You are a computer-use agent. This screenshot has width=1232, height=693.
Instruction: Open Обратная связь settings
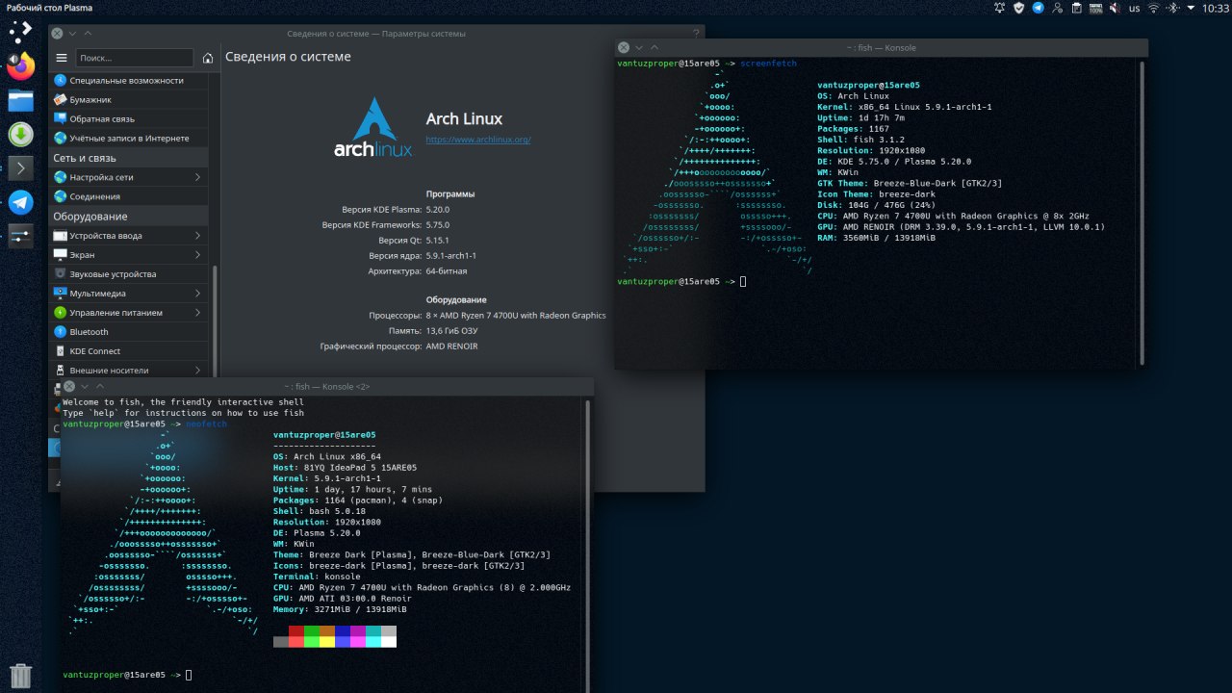click(130, 119)
